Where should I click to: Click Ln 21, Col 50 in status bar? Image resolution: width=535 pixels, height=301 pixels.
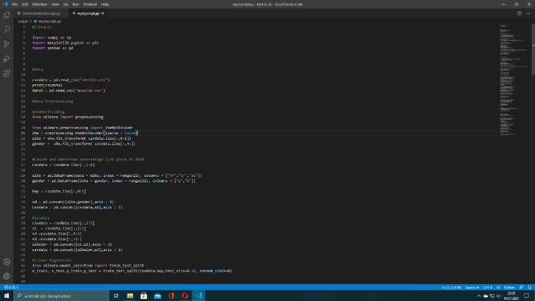[451, 288]
